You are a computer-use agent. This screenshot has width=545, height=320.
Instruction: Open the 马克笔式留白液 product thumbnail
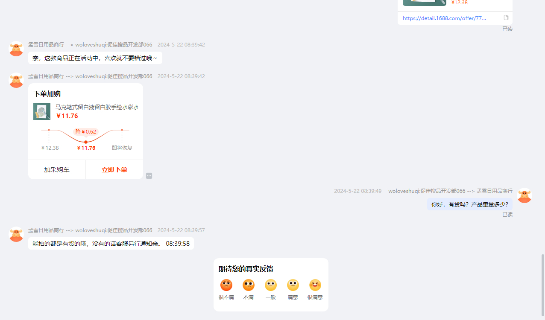pos(42,111)
